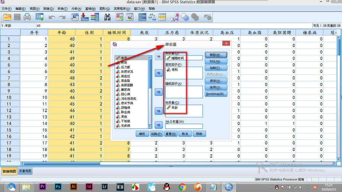Click cell value editor field showing 40
Viewport: 342px width, 192px height.
coord(174,26)
